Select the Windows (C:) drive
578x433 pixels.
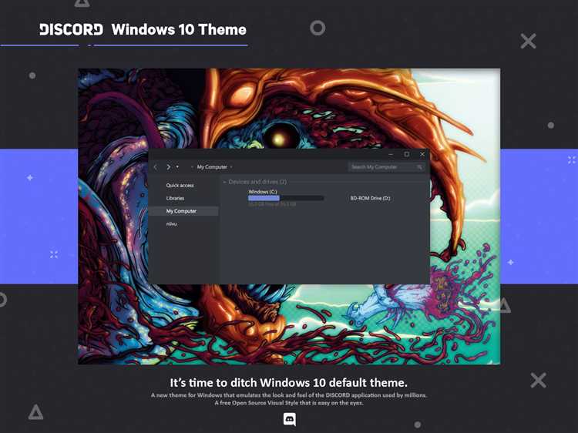click(263, 192)
